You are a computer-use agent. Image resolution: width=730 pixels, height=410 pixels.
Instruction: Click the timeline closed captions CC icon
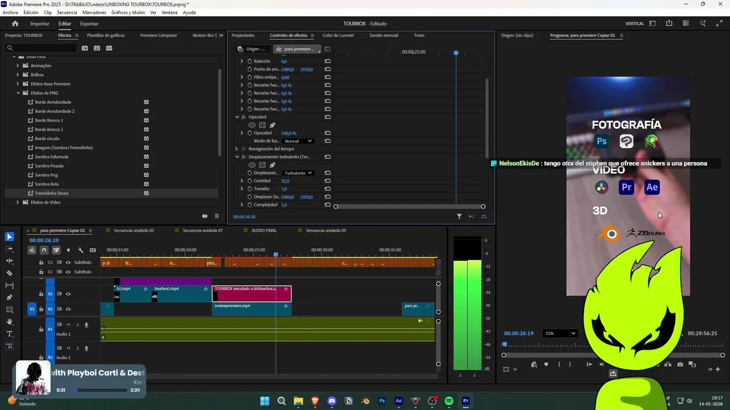pyautogui.click(x=92, y=250)
